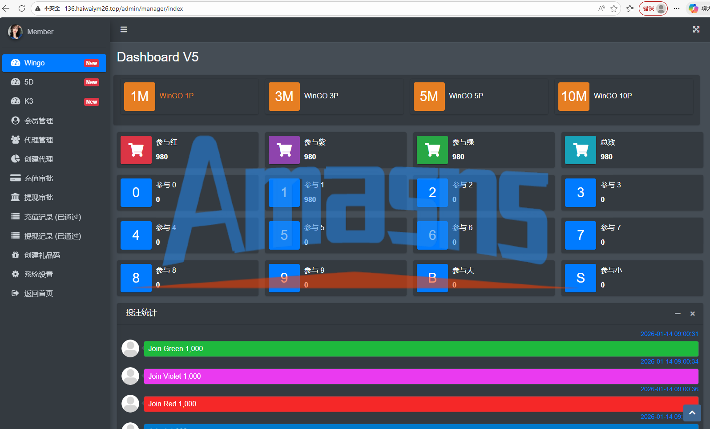Open 5D menu item
This screenshot has width=710, height=429.
[x=54, y=82]
